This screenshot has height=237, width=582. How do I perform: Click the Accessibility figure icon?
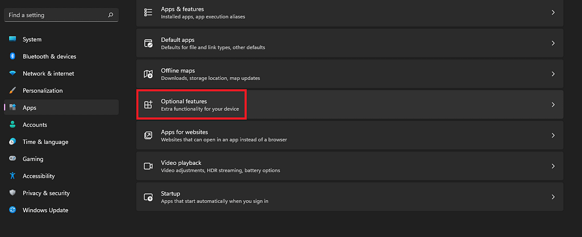click(x=13, y=176)
